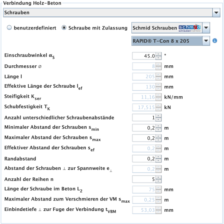Select Schraube mit Zulassung radio button
224x224 pixels.
(64, 28)
